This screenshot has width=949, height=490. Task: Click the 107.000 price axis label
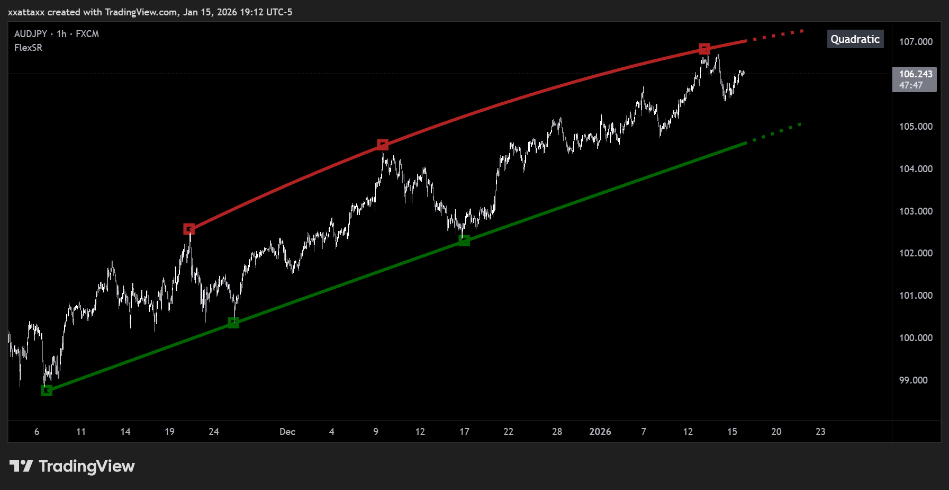[x=916, y=42]
